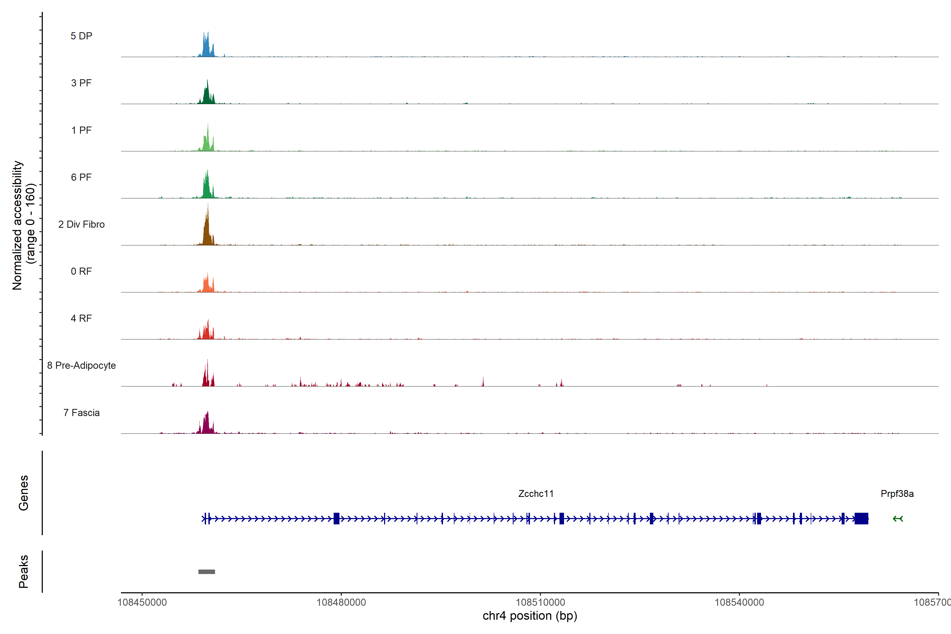Select the 3 PF track label
This screenshot has width=951, height=634.
click(81, 83)
